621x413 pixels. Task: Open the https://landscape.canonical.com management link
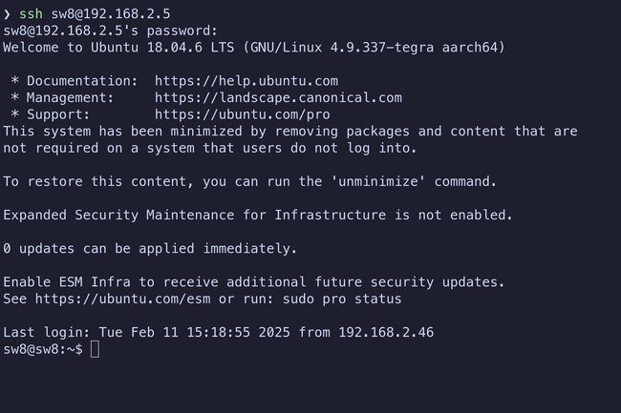[278, 97]
